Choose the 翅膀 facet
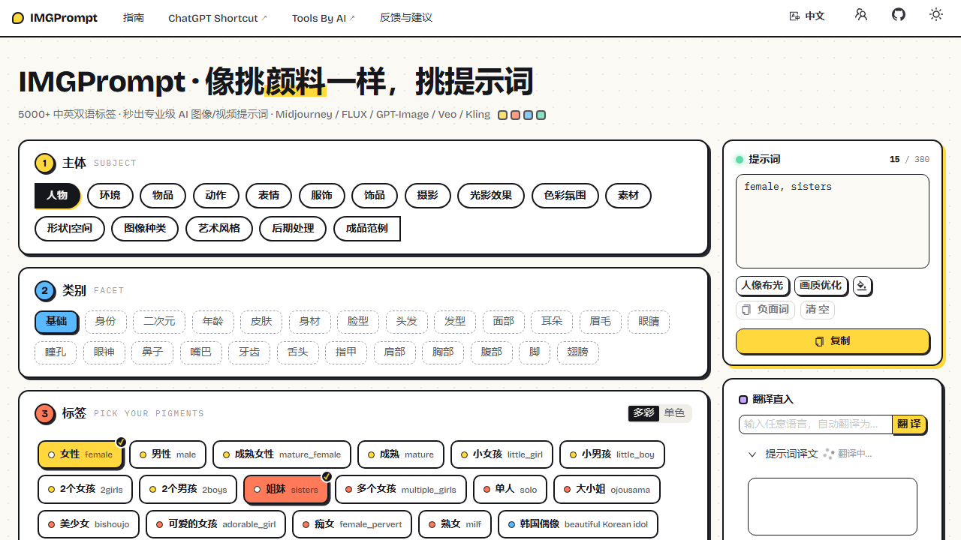Viewport: 961px width, 540px height. pos(577,352)
